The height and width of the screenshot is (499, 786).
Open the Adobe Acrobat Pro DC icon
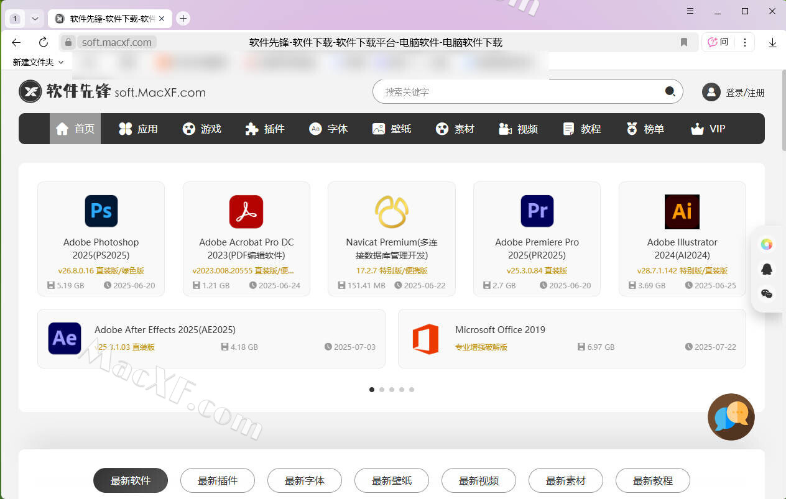(246, 211)
